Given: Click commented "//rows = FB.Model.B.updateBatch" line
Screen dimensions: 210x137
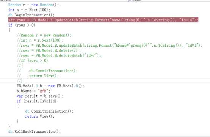Looking at the screenshot, I should coord(110,46).
